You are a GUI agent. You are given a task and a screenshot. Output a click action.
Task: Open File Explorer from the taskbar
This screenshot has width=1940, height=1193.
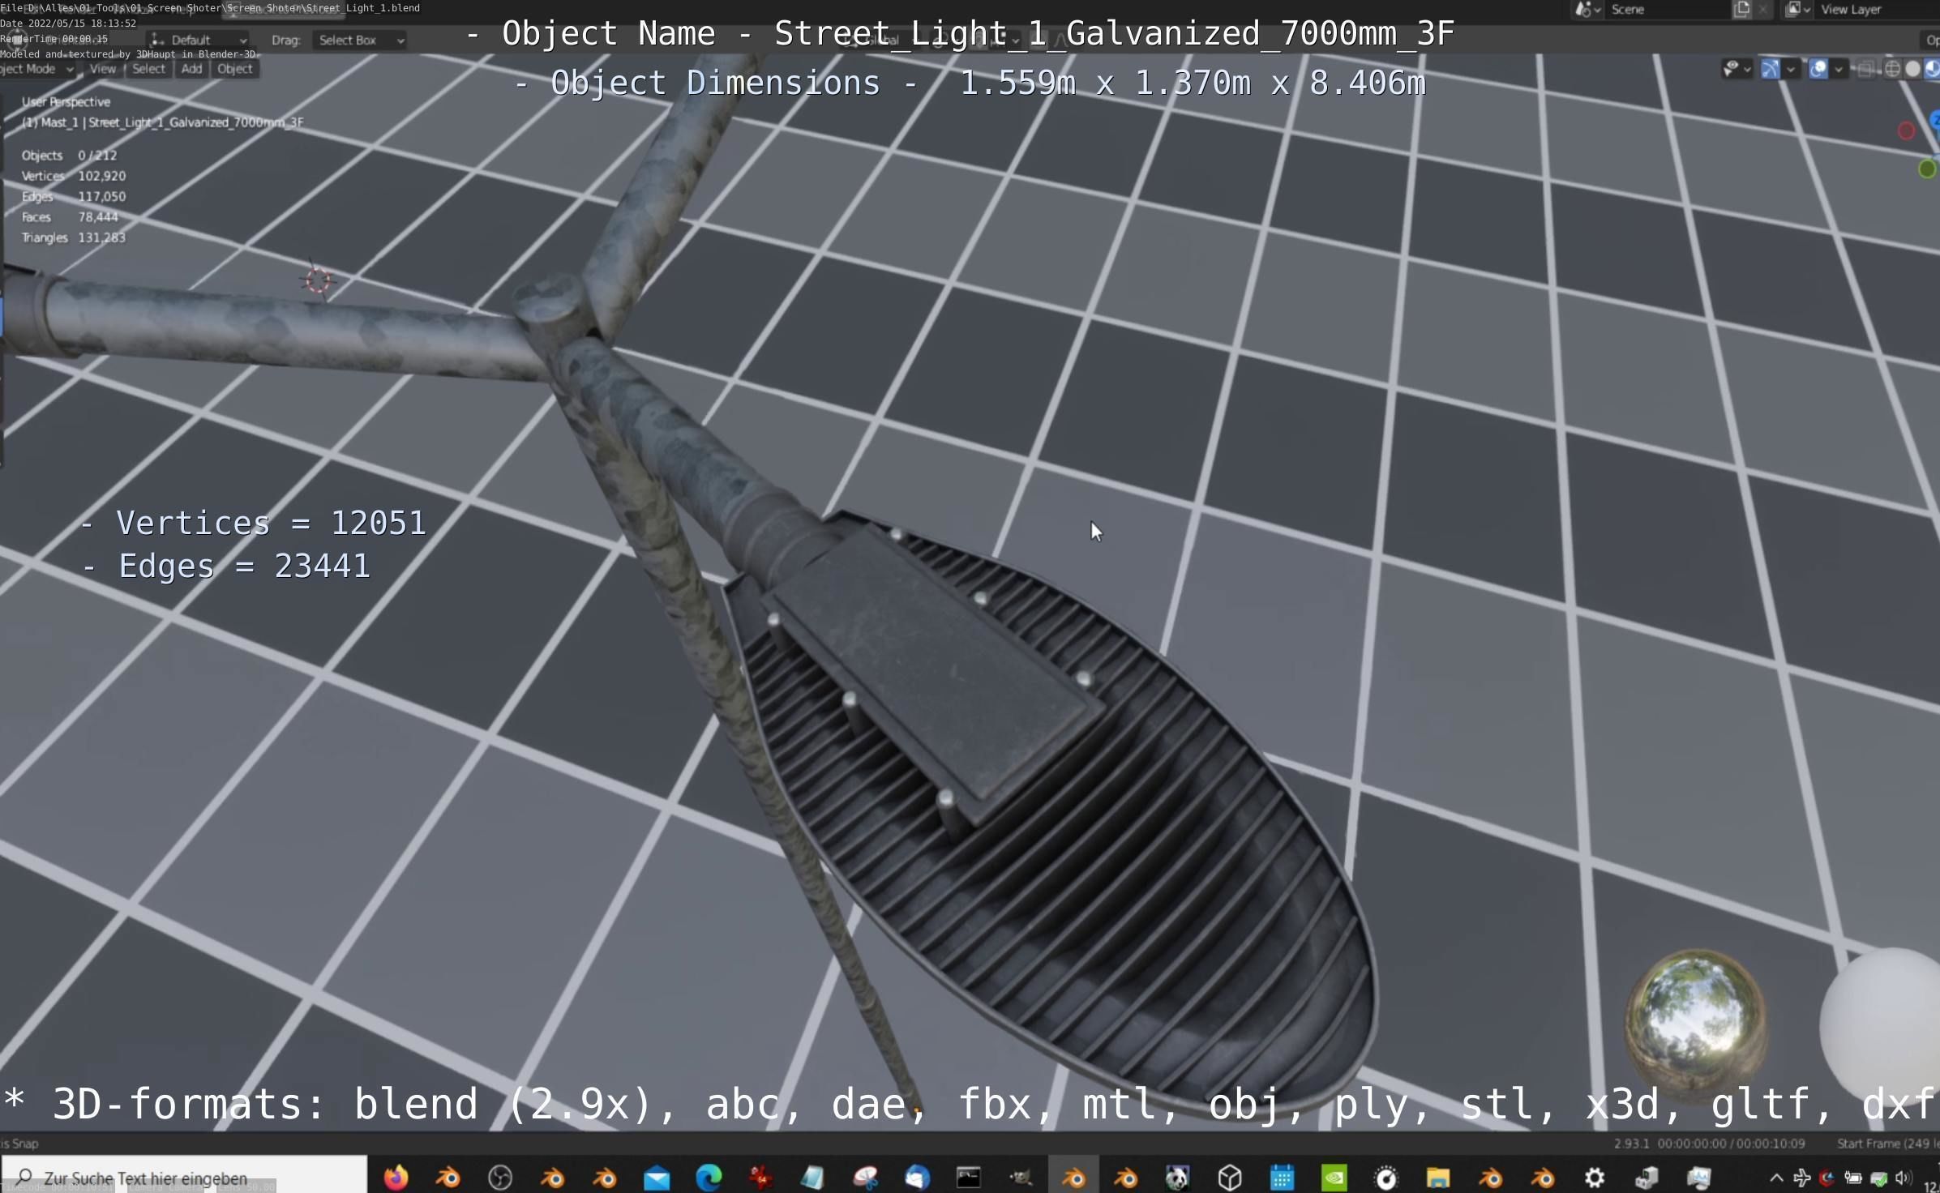click(1438, 1177)
